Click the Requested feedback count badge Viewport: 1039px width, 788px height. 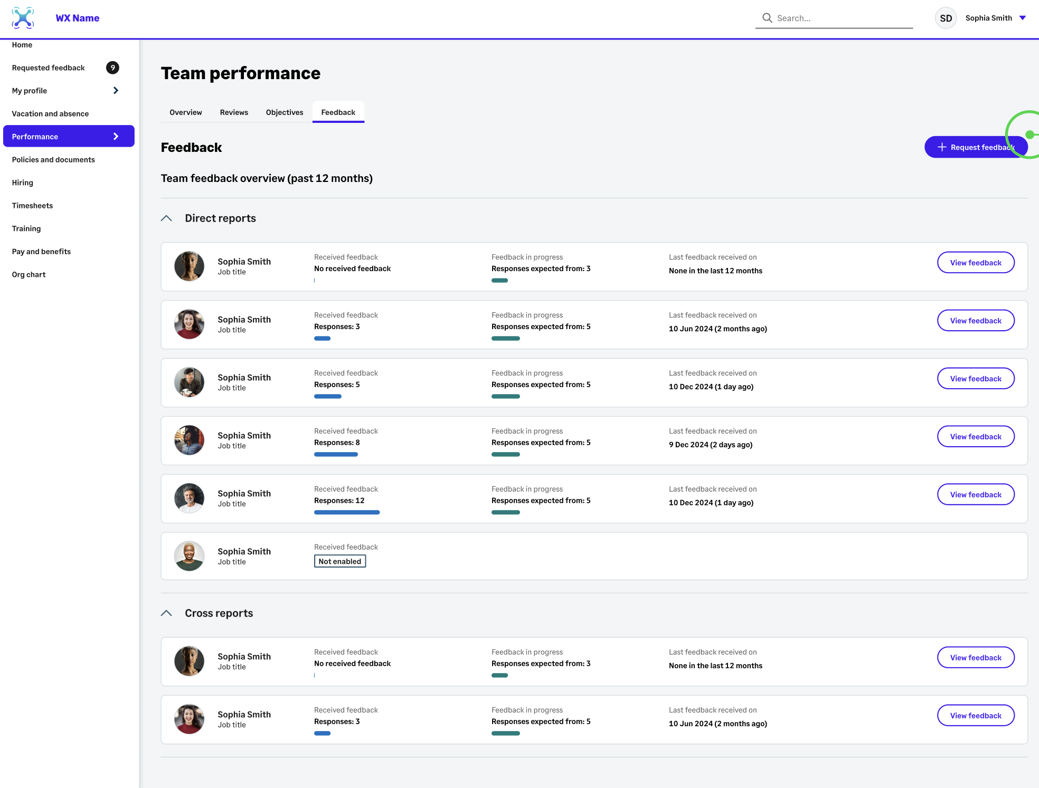[x=112, y=68]
